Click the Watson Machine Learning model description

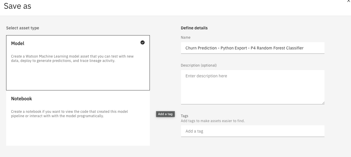[x=72, y=58]
